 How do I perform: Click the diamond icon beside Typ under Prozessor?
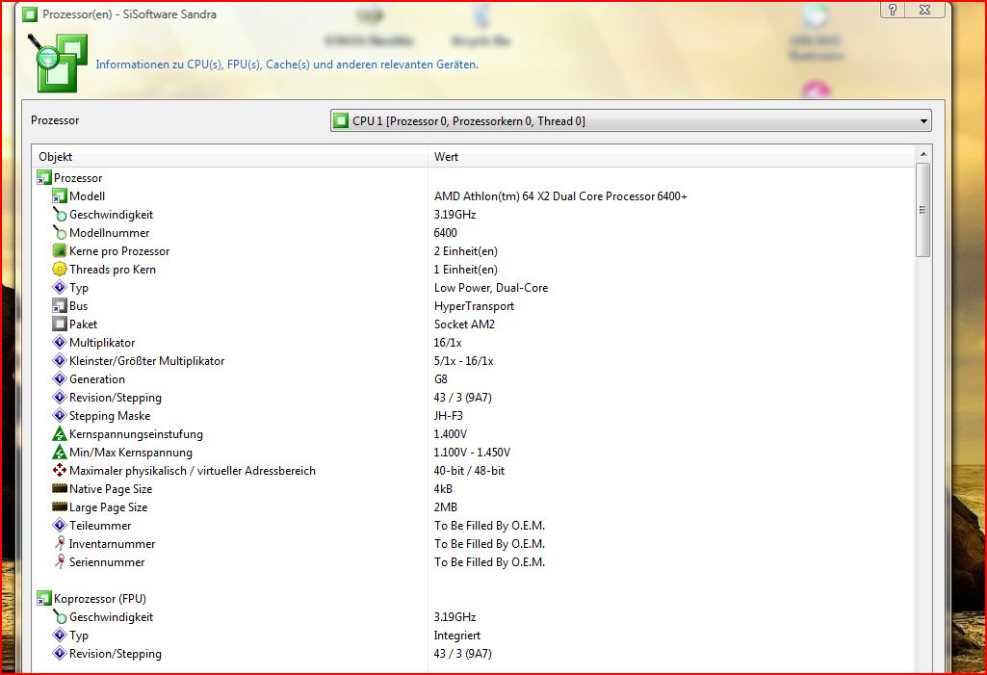point(59,288)
